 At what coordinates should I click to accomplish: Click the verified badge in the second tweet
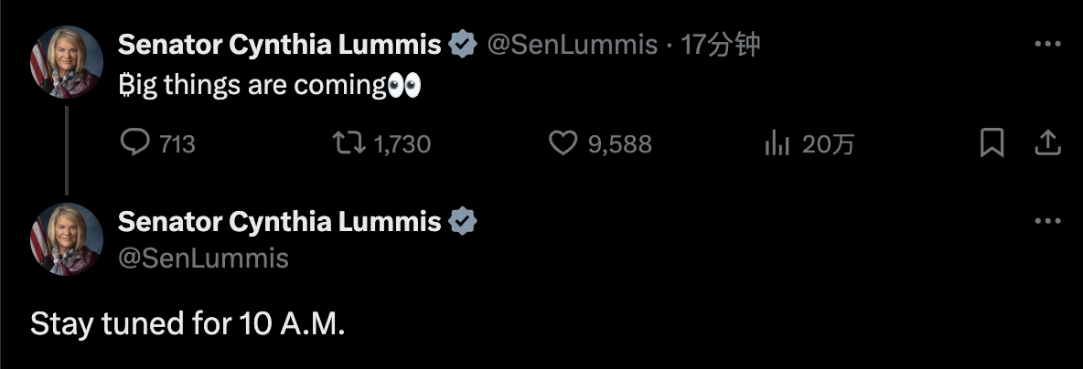coord(464,221)
